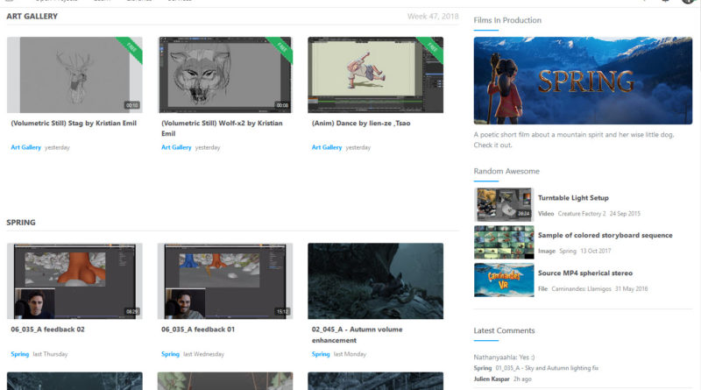Click Art Gallery link under Wolf-x2 post
The height and width of the screenshot is (390, 701).
coord(176,147)
